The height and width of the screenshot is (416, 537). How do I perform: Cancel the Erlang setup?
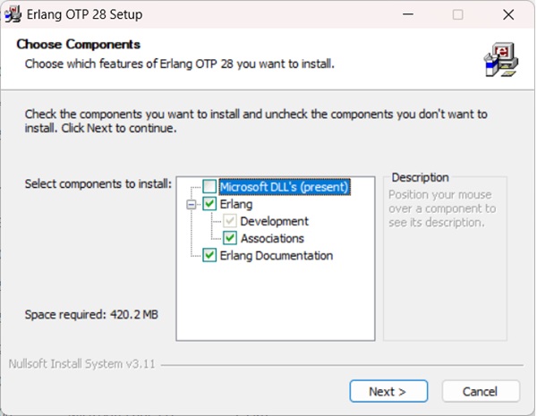click(x=480, y=391)
